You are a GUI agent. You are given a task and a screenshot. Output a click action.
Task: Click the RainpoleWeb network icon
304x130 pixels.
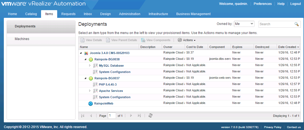click(x=90, y=104)
